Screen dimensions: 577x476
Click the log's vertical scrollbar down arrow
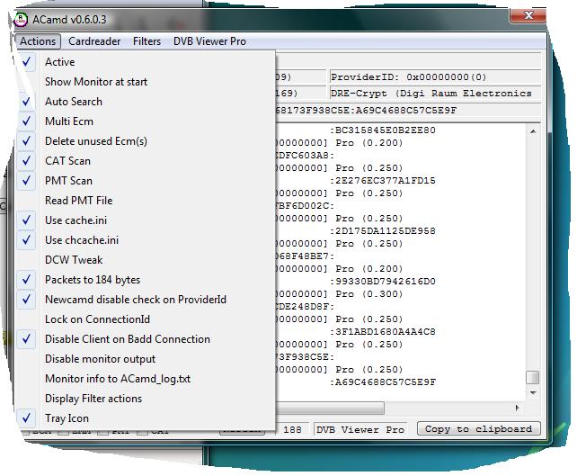coord(533,394)
